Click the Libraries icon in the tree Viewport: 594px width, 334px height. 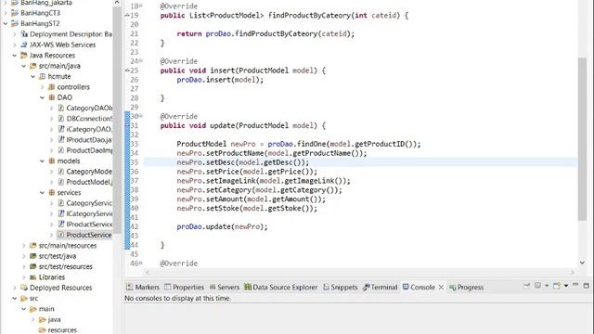33,277
